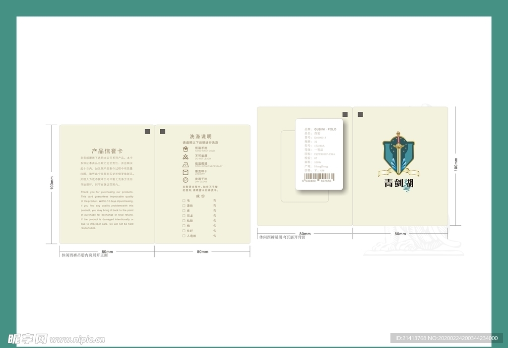The image size is (508, 348).
Task: Click the 80mm label under 产品信誉卡 panel
Action: (107, 251)
